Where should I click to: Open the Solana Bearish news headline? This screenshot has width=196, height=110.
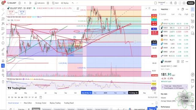click(x=174, y=87)
